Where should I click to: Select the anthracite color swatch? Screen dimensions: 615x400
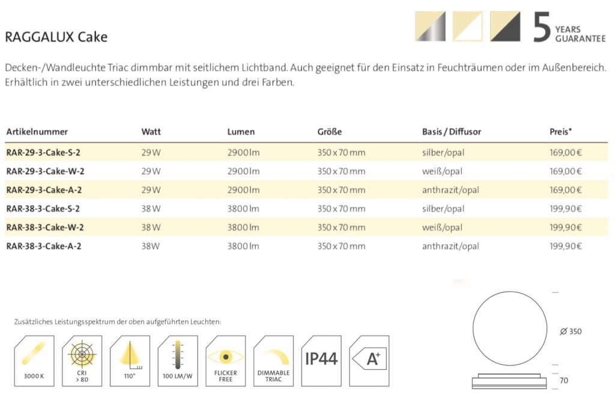tap(505, 26)
